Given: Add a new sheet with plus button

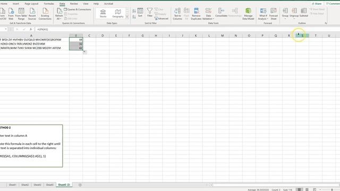Looking at the screenshot, I should [x=80, y=185].
